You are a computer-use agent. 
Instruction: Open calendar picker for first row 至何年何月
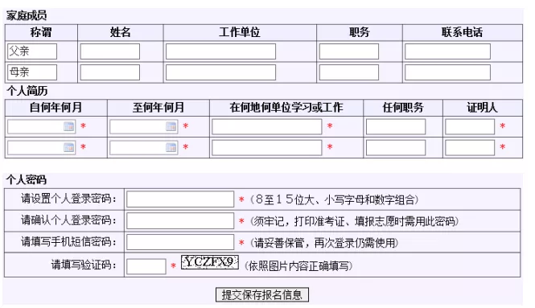pos(171,126)
